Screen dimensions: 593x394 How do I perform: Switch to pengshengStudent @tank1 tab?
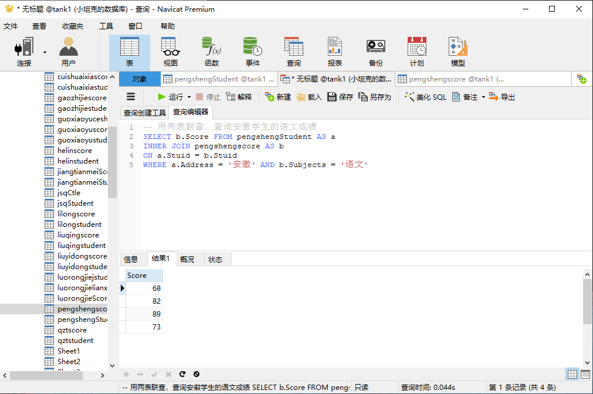(x=219, y=79)
